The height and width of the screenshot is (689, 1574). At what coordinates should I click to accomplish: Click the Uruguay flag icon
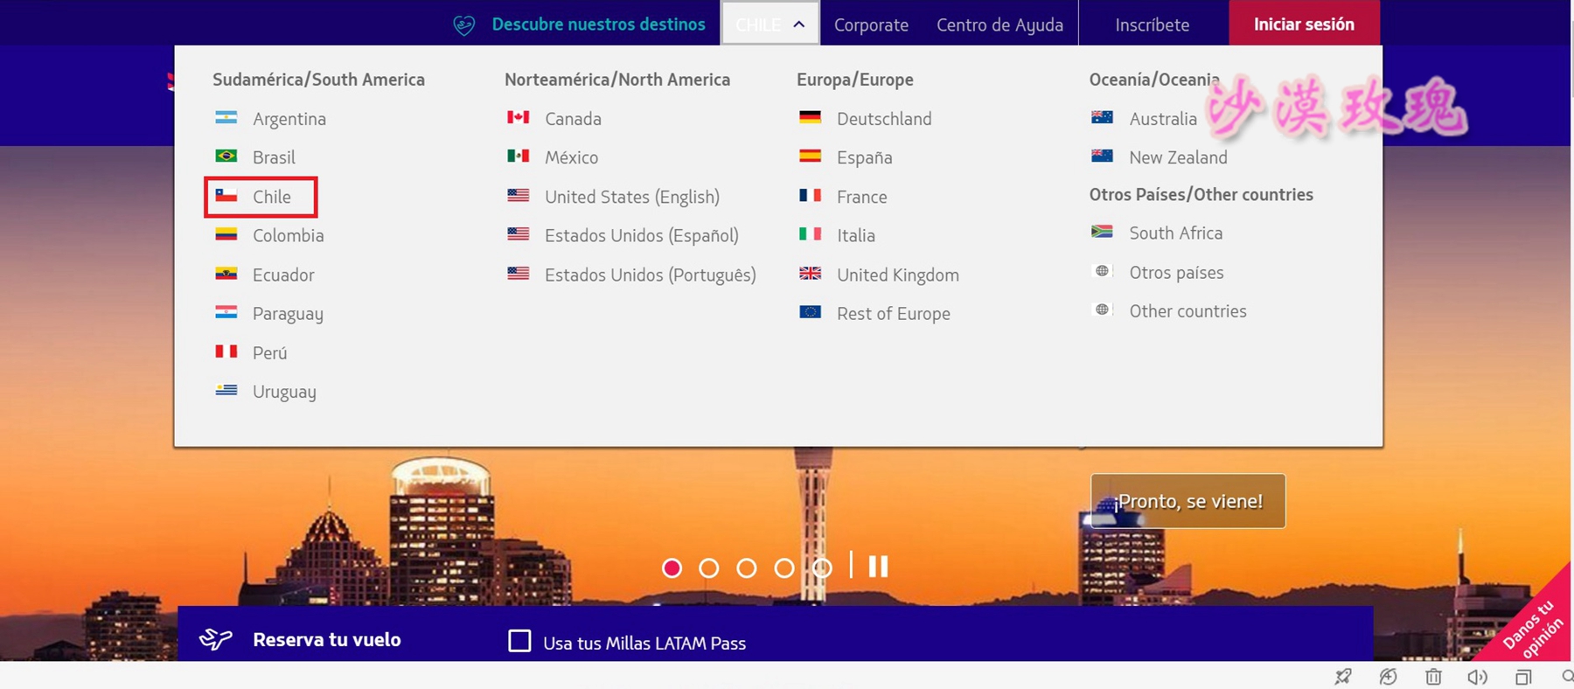coord(226,390)
